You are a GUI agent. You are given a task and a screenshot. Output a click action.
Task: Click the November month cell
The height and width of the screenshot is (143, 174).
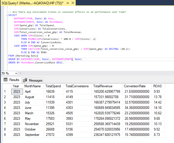[33, 124]
